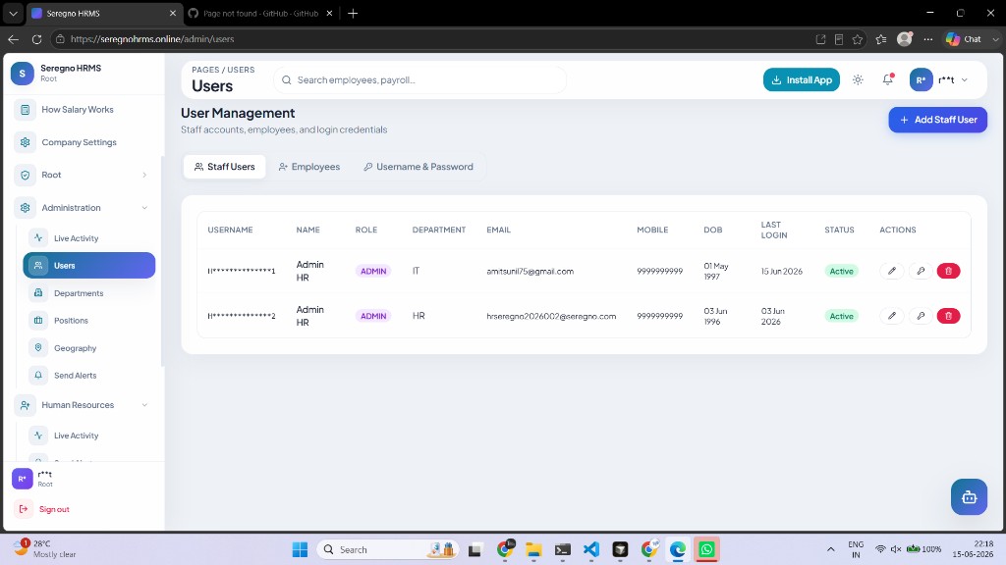Open key icon for hrseregno2026002@seregno.com user

pyautogui.click(x=921, y=316)
